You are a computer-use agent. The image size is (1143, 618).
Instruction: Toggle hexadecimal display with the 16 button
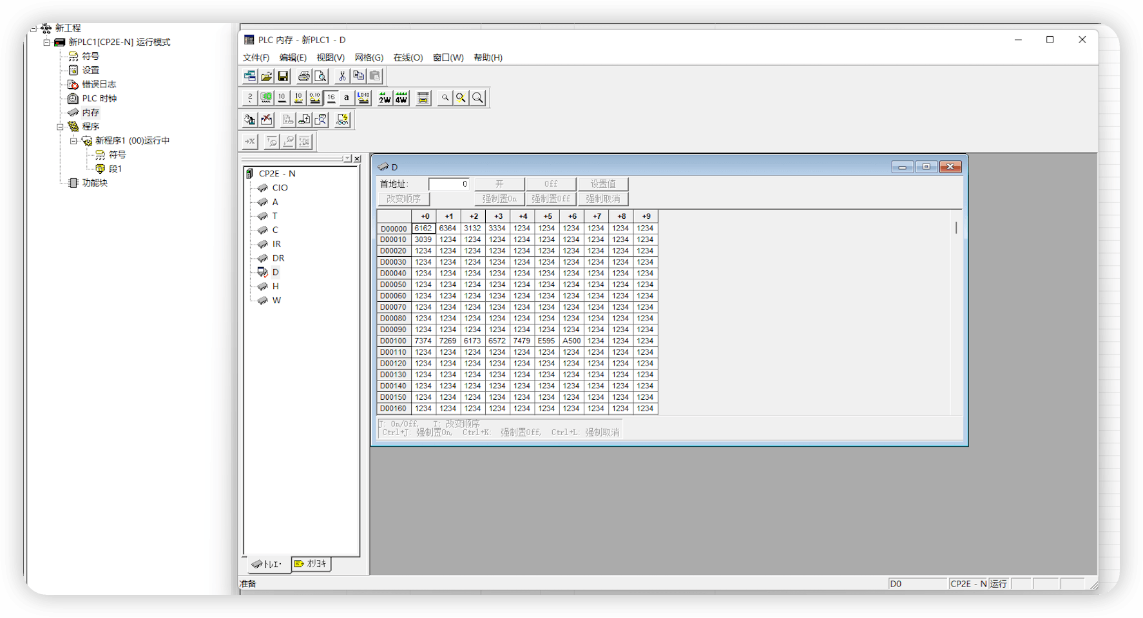[331, 98]
